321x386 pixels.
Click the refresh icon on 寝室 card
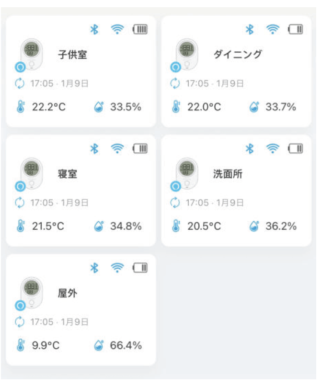pyautogui.click(x=20, y=203)
